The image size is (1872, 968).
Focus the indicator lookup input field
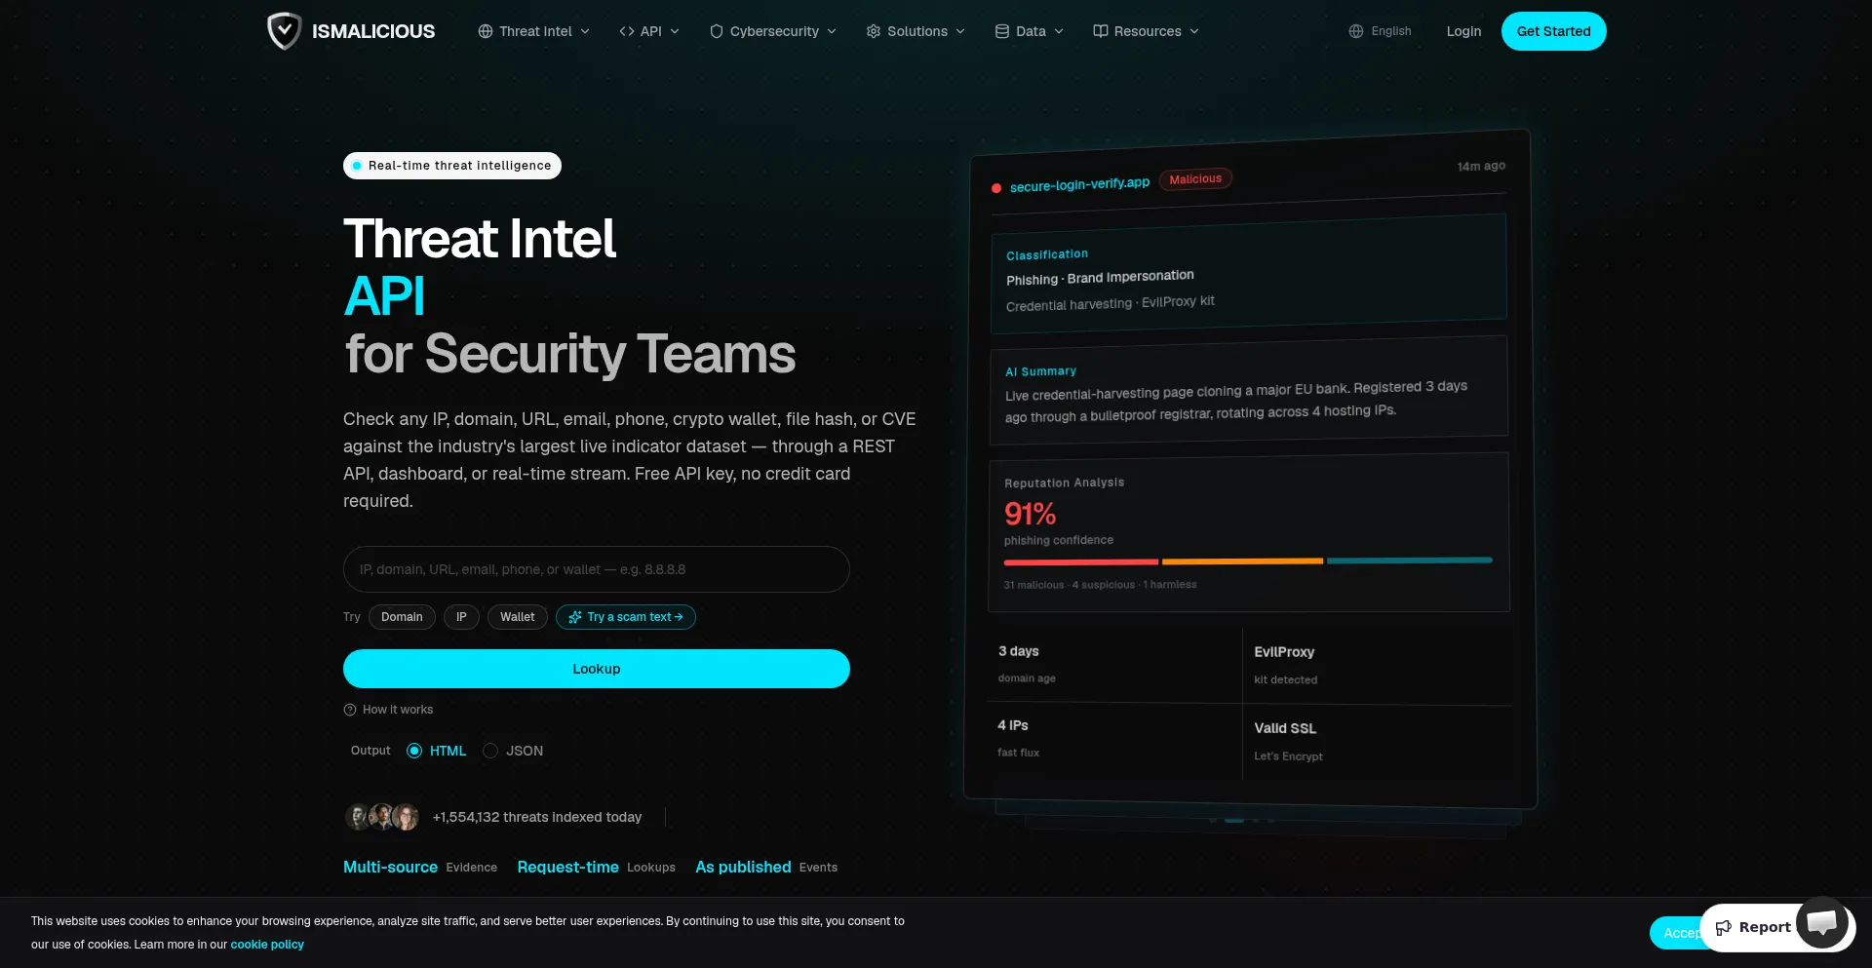pyautogui.click(x=597, y=569)
